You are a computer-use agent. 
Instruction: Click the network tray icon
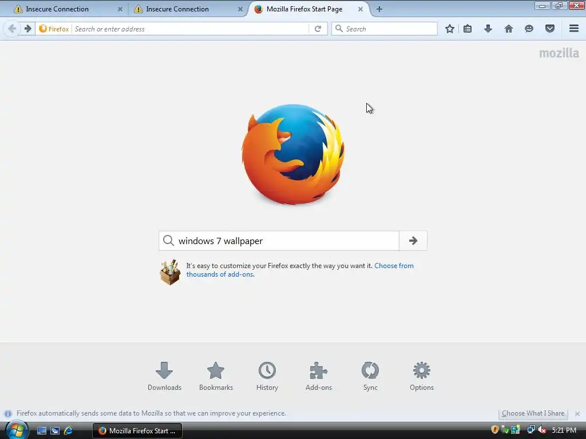click(530, 430)
